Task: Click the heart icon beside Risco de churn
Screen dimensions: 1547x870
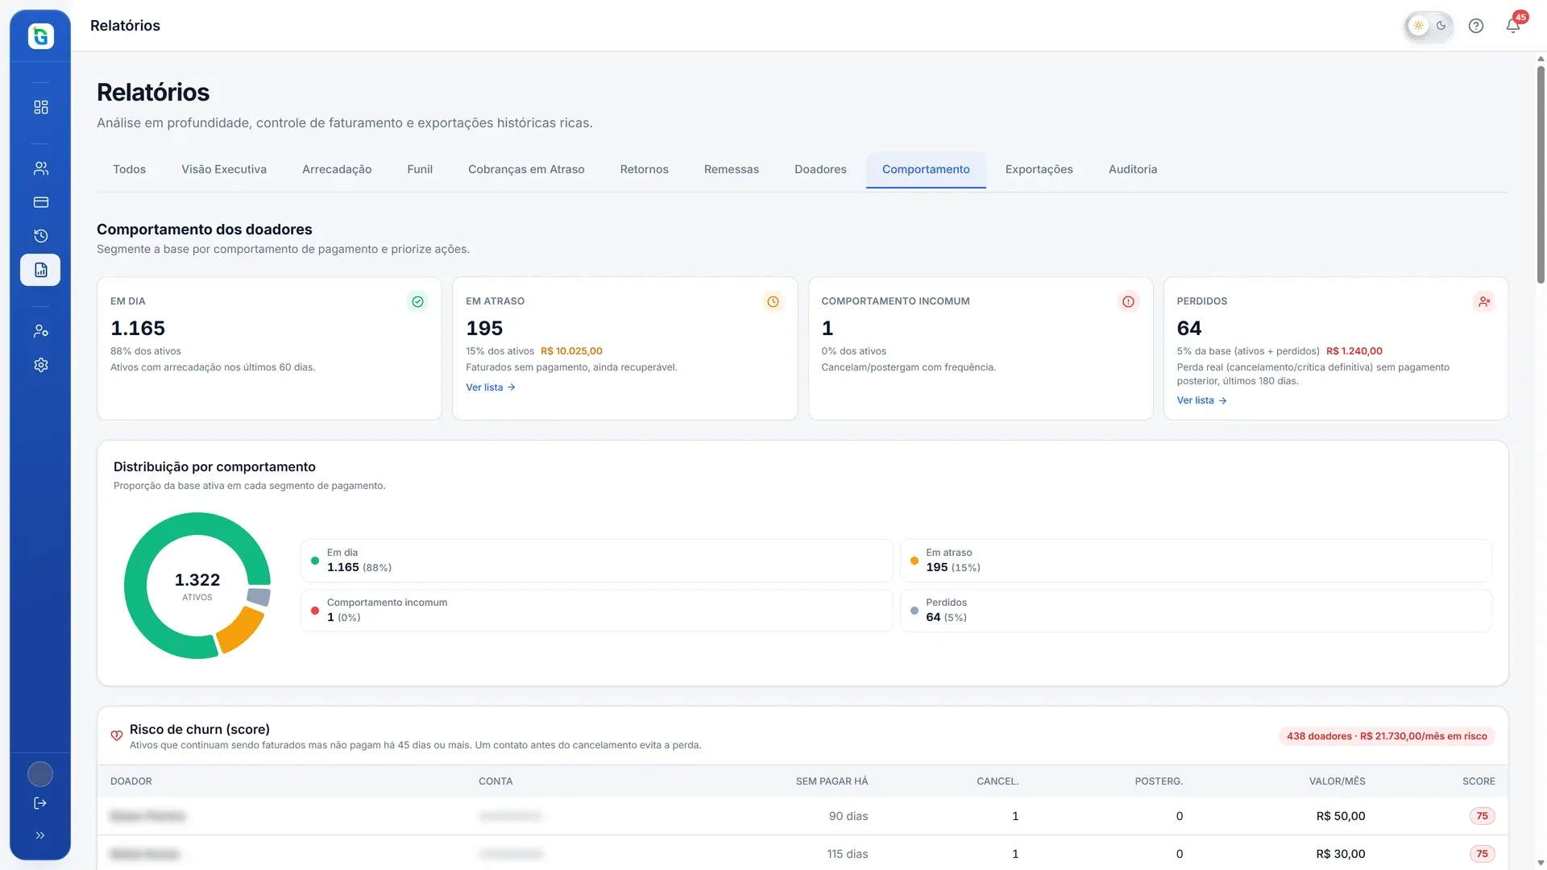Action: tap(117, 735)
